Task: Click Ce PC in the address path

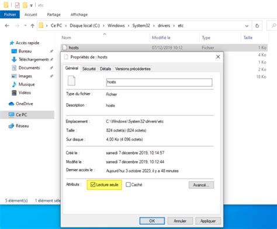Action: click(56, 26)
